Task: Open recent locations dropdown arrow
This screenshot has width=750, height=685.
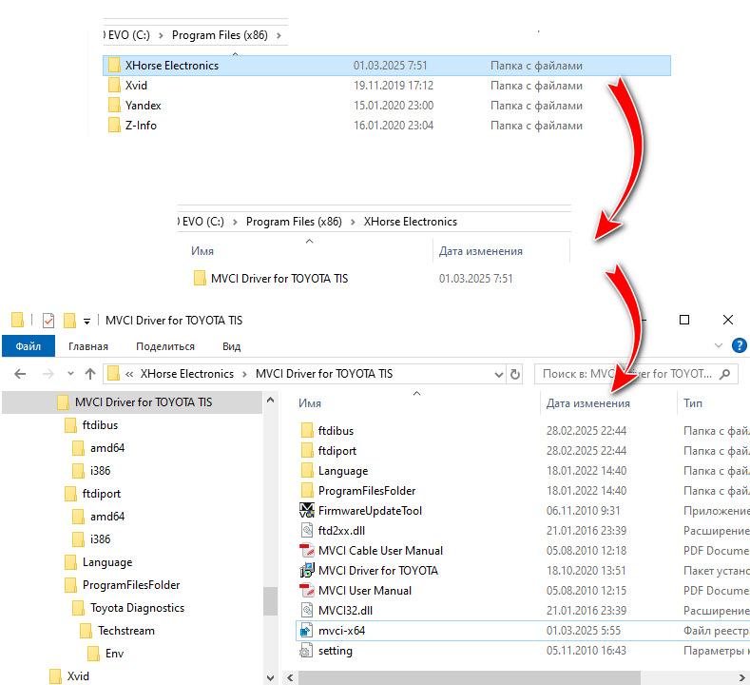Action: point(70,374)
